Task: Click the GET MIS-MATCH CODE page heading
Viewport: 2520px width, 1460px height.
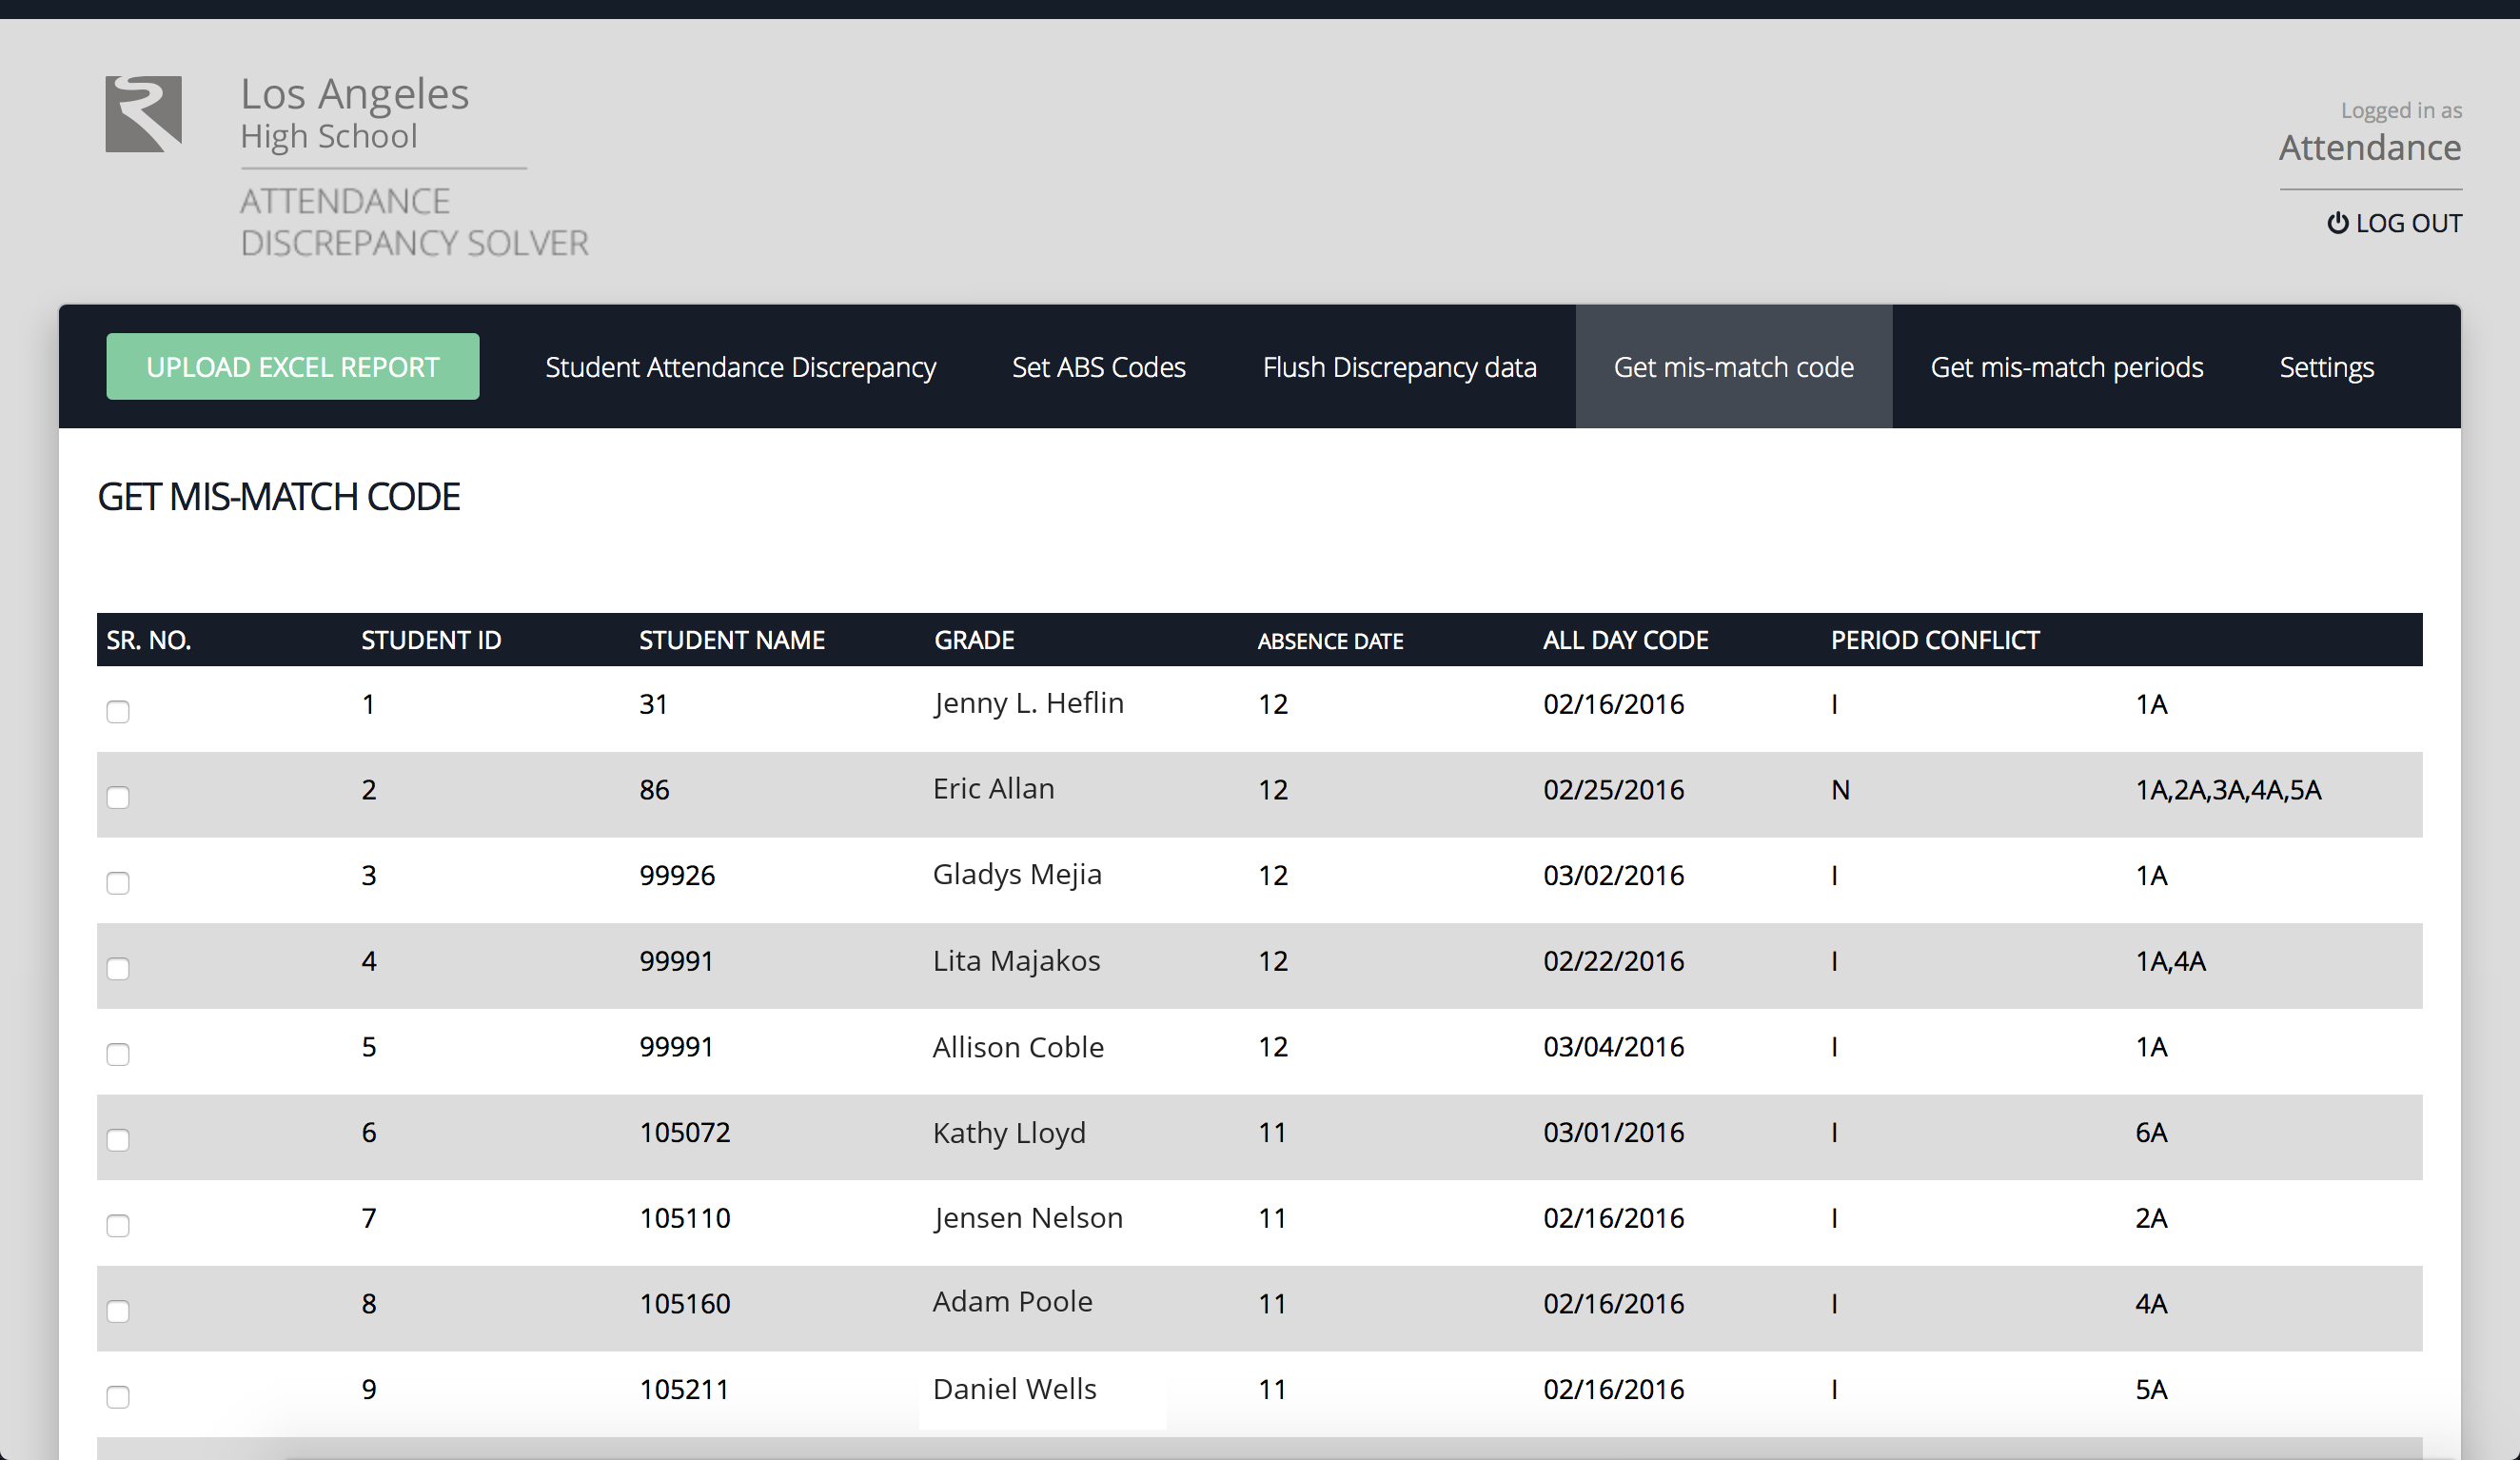Action: pyautogui.click(x=279, y=497)
